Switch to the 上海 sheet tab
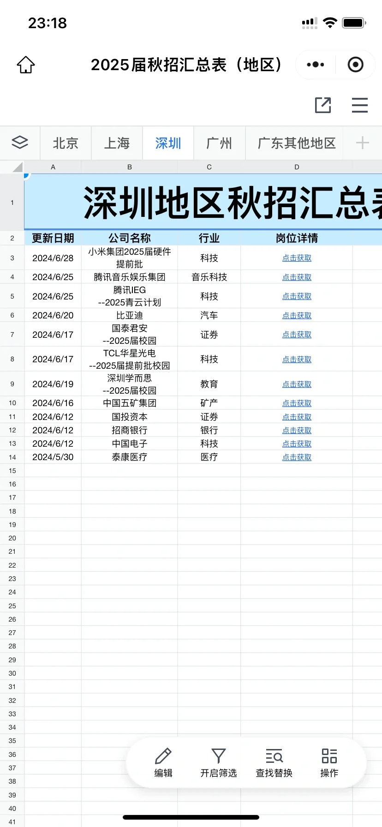This screenshot has height=827, width=382. click(117, 143)
